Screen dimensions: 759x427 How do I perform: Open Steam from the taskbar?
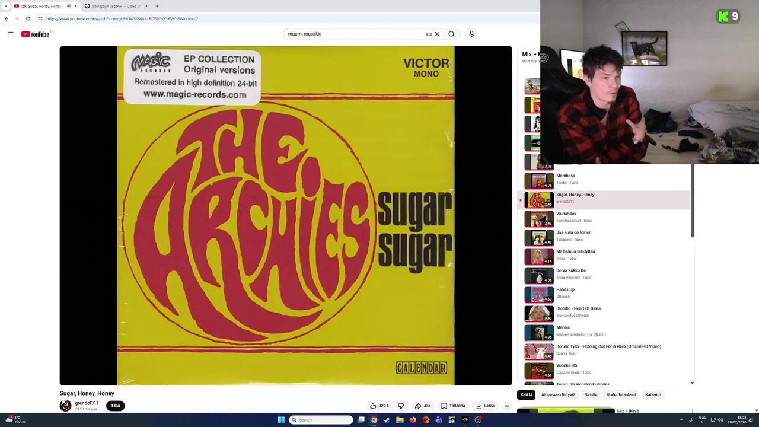point(387,420)
